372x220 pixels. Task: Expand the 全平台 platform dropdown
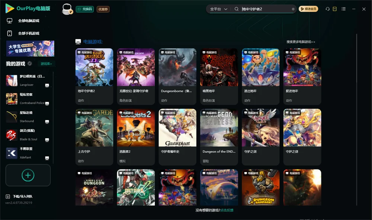[218, 9]
